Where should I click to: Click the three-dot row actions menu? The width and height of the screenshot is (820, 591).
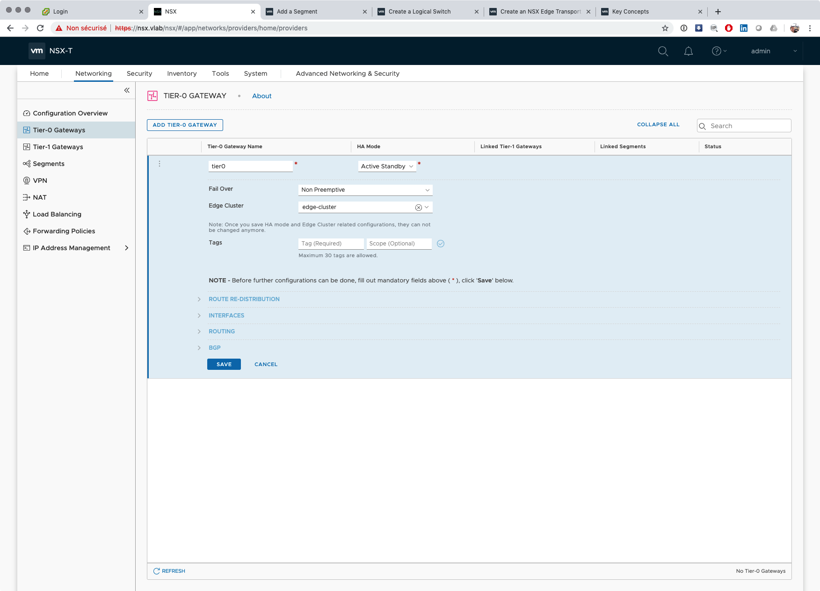click(160, 164)
